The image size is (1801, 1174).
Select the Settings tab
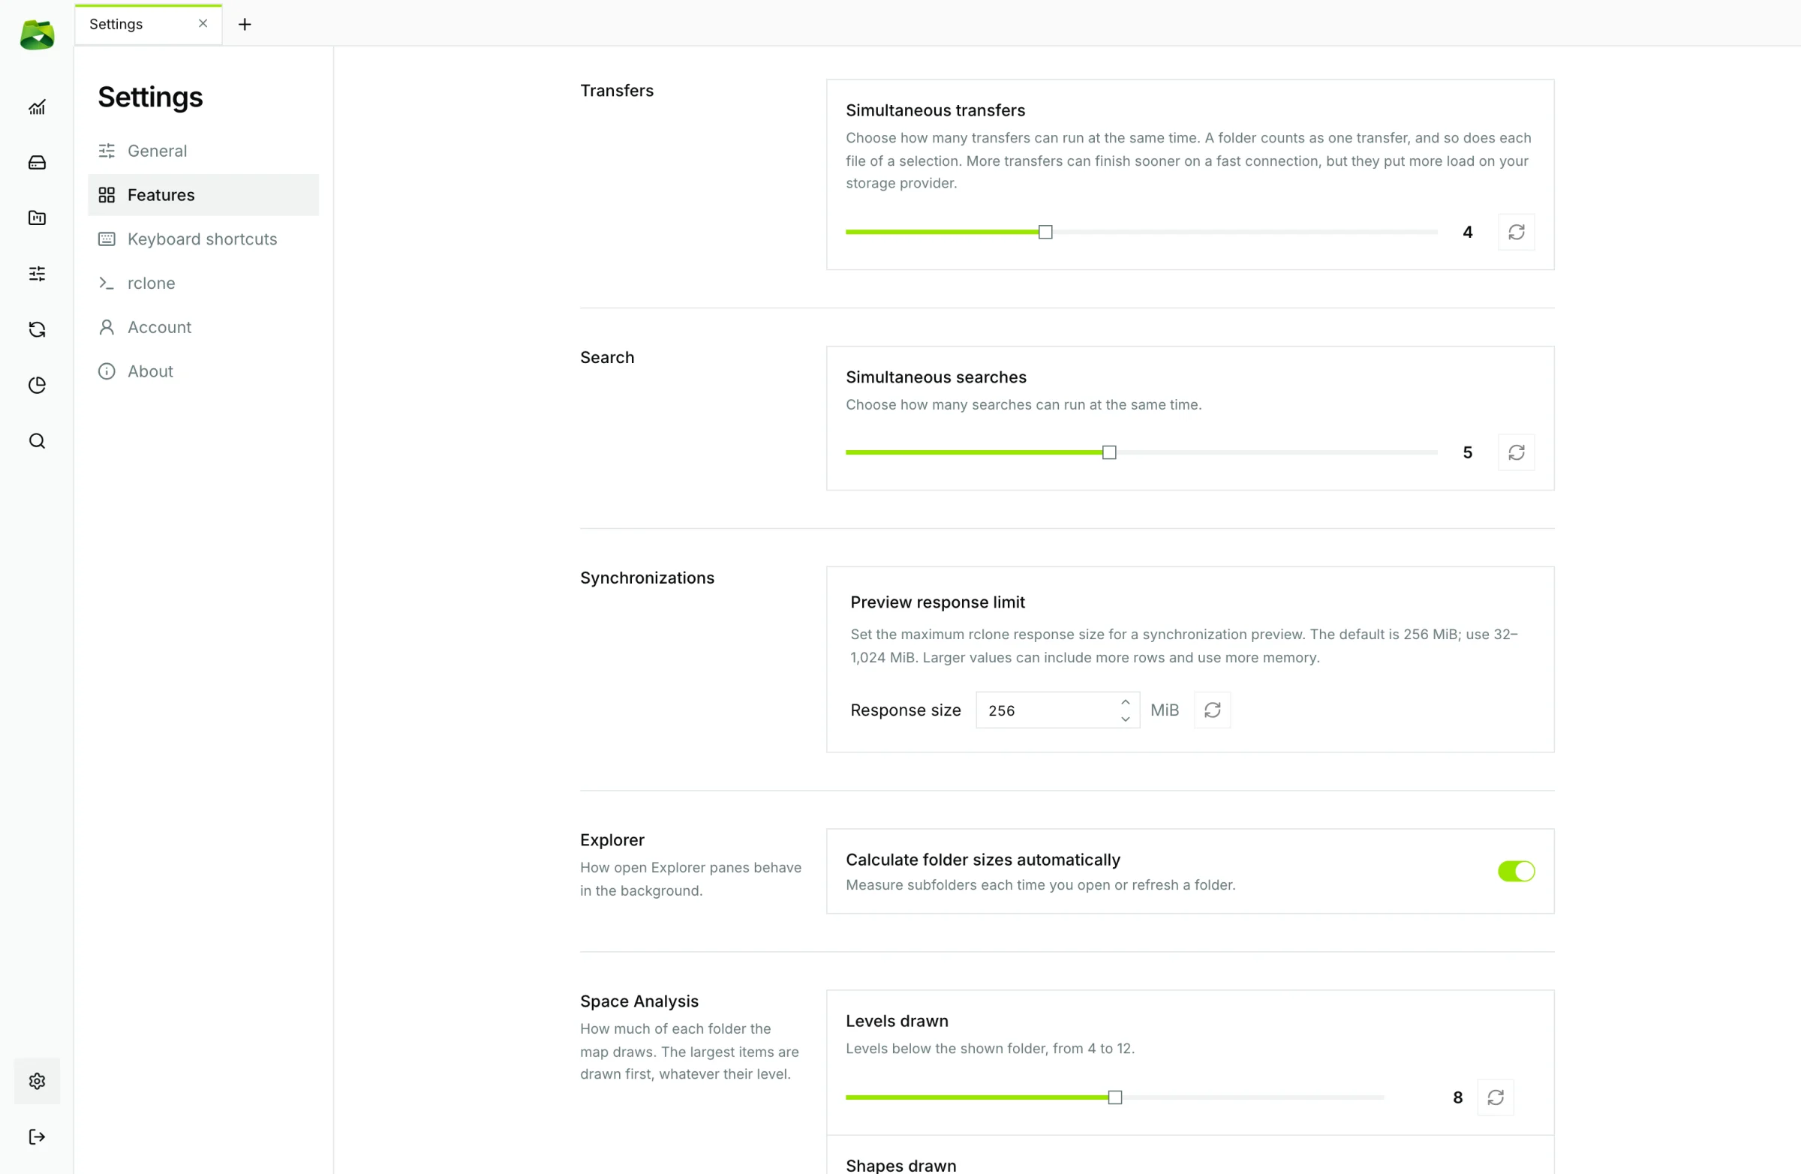(x=149, y=24)
